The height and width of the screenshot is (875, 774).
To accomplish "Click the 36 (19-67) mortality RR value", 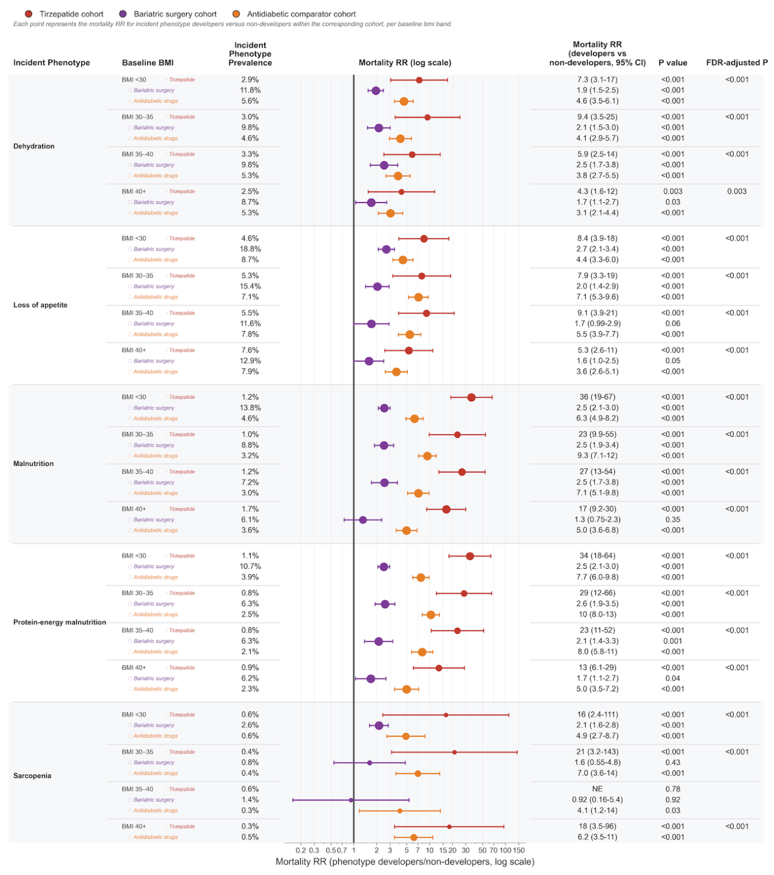I will click(x=597, y=397).
